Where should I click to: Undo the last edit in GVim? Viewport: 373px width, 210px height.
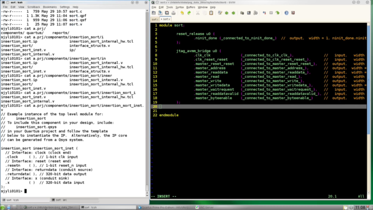182,13
